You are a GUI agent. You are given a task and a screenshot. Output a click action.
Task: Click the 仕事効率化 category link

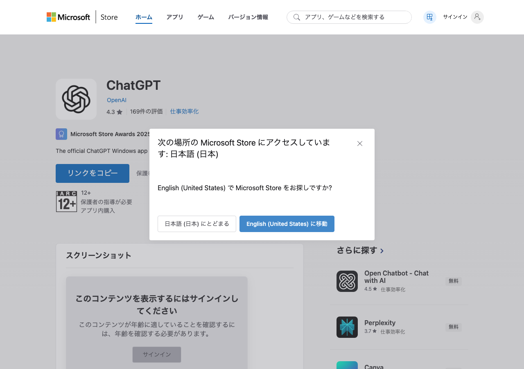(184, 112)
